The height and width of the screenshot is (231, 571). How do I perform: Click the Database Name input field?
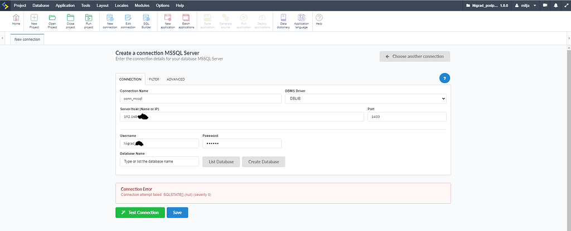(x=159, y=161)
